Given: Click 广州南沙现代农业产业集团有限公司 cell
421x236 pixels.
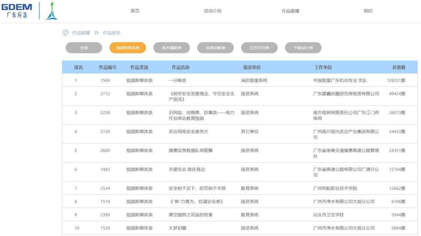Looking at the screenshot, I should coord(346,134).
